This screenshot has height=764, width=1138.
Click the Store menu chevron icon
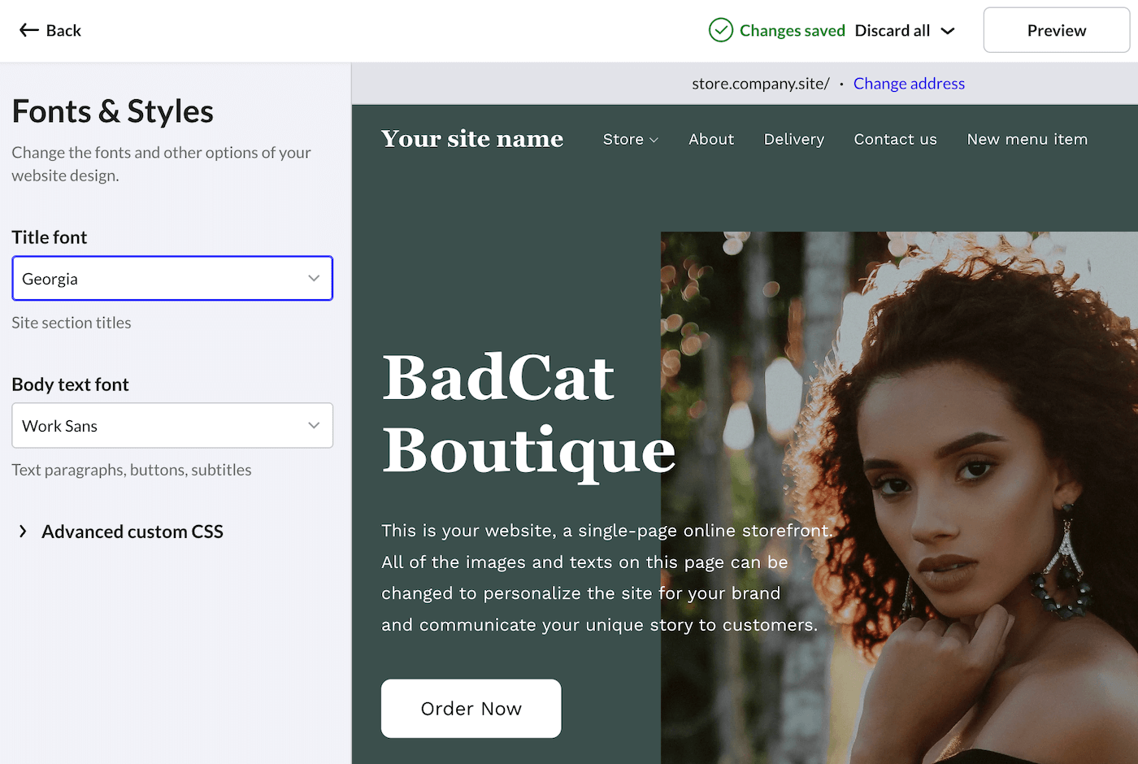[x=654, y=141]
